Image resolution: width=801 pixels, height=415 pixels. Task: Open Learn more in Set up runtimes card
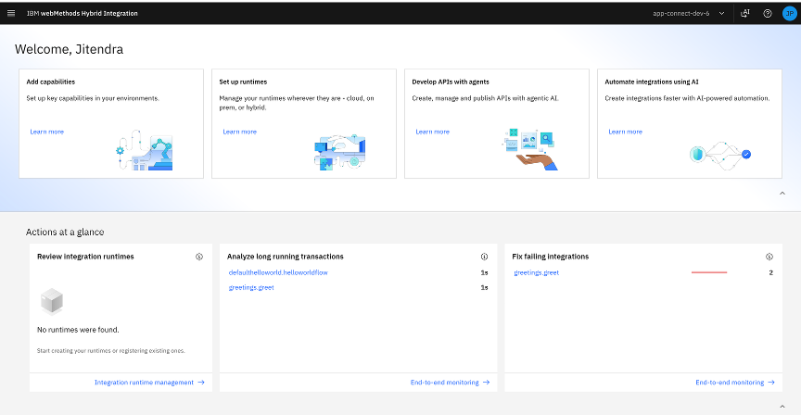click(239, 132)
